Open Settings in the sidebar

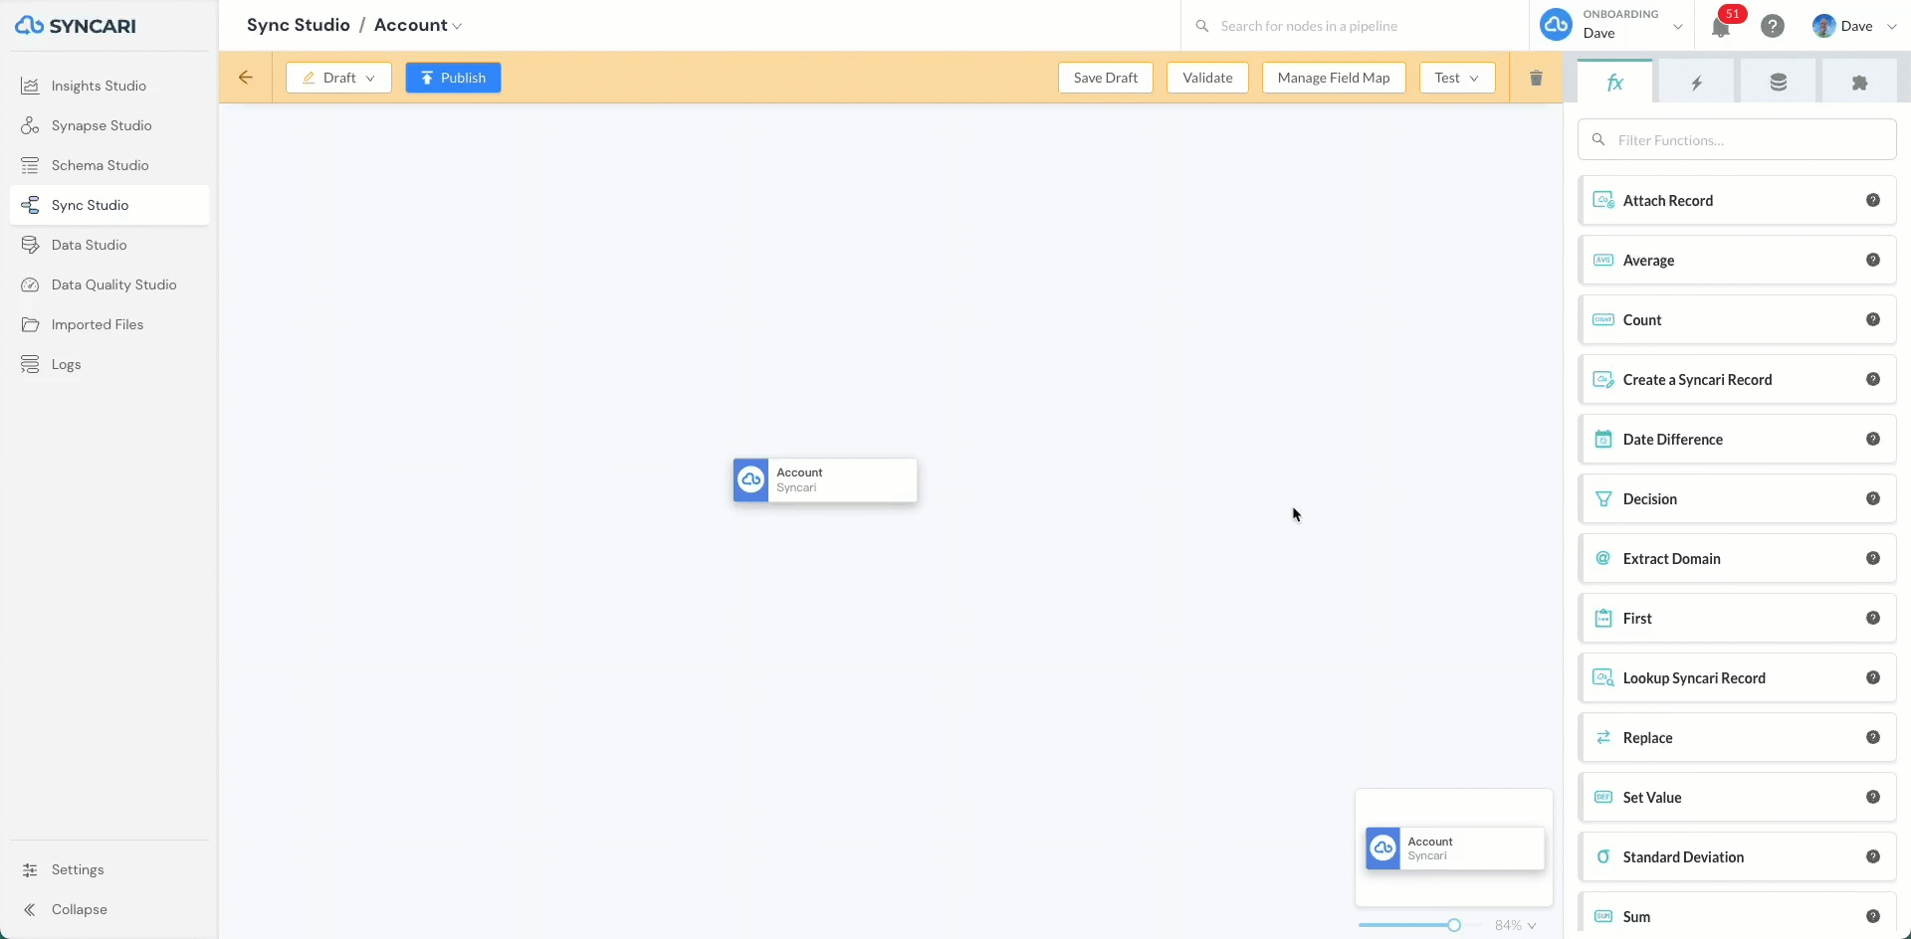109,869
